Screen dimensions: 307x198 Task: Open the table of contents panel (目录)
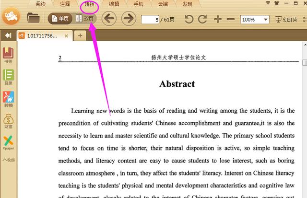pos(8,77)
